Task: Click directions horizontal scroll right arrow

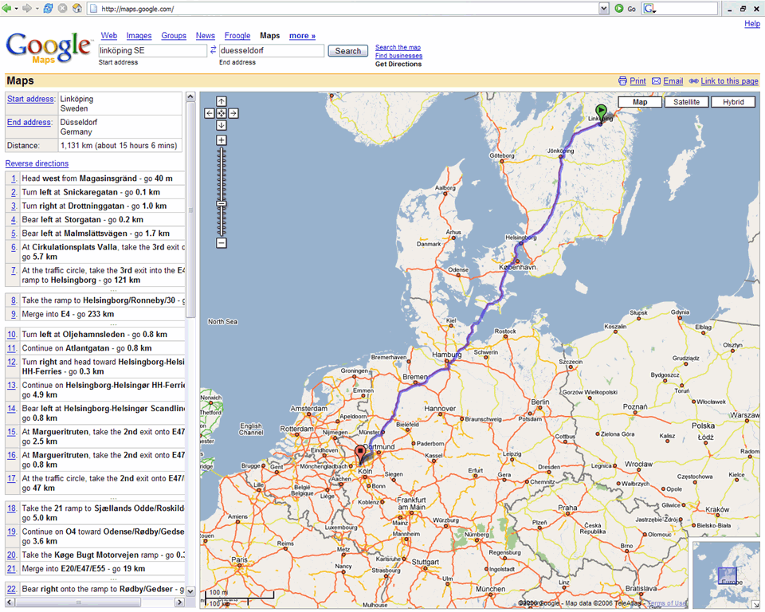Action: [179, 602]
